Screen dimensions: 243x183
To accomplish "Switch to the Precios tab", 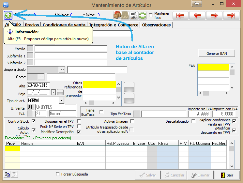I will tap(32, 25).
